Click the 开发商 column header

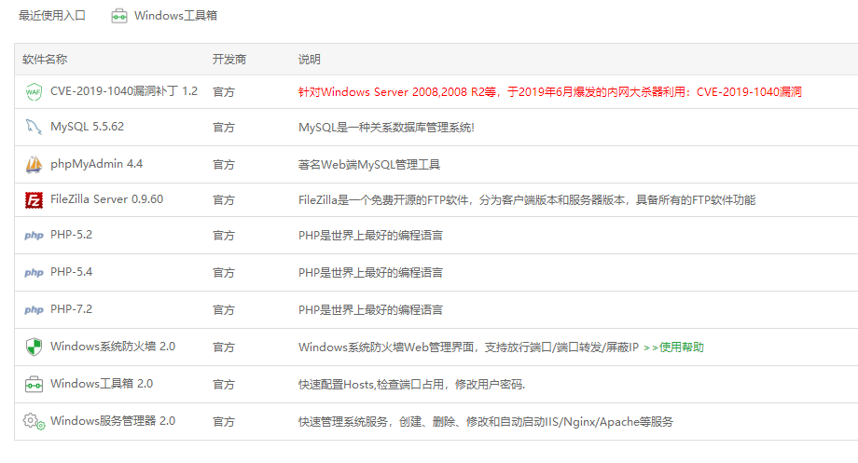coord(229,59)
